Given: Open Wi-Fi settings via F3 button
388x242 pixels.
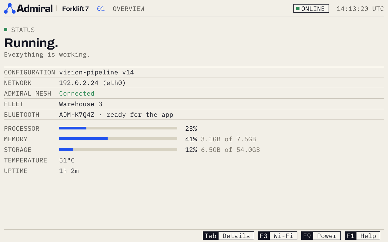Looking at the screenshot, I should 277,236.
